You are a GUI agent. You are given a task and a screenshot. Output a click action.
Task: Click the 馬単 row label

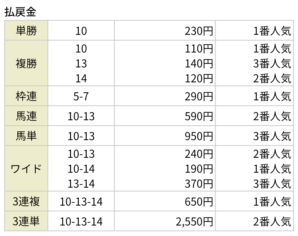(x=26, y=136)
